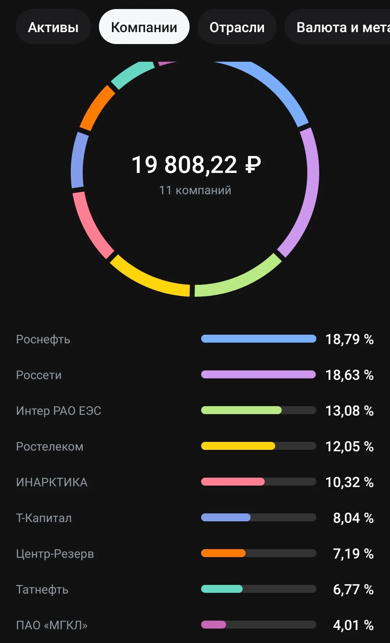Viewport: 390px width, 643px height.
Task: Switch to the Активы tab
Action: [53, 27]
